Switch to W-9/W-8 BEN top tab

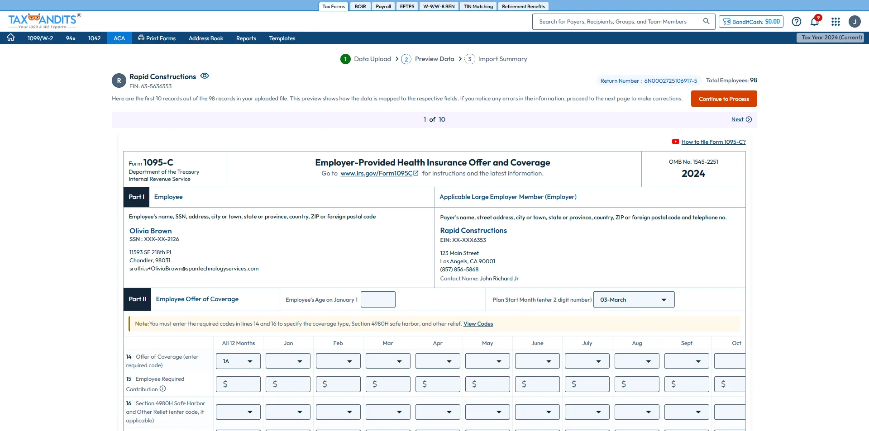click(439, 6)
